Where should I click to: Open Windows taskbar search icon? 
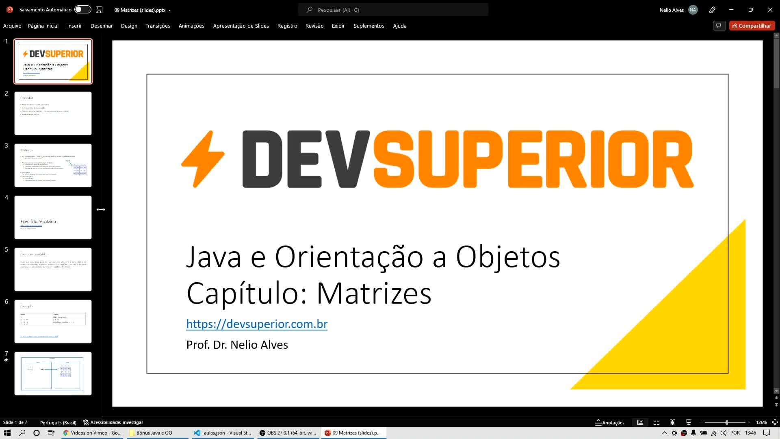click(x=22, y=433)
